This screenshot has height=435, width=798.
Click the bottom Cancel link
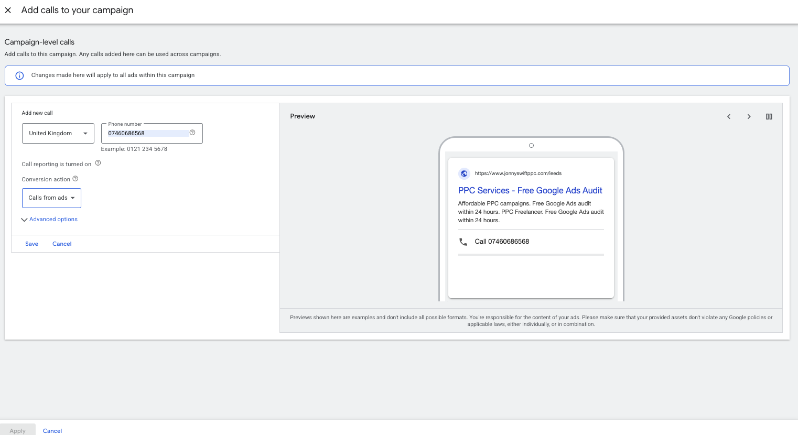coord(52,430)
